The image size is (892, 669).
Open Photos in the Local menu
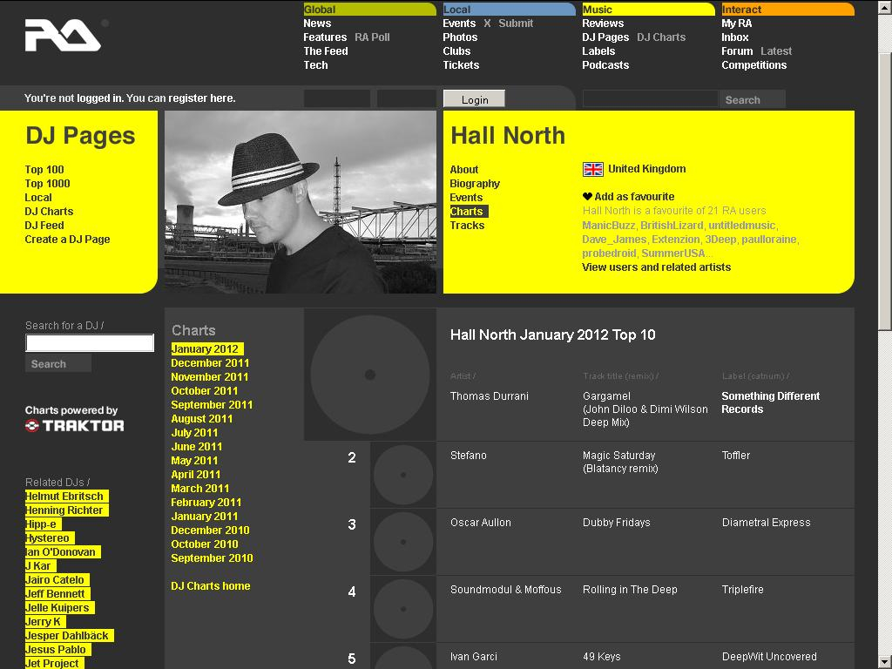460,37
